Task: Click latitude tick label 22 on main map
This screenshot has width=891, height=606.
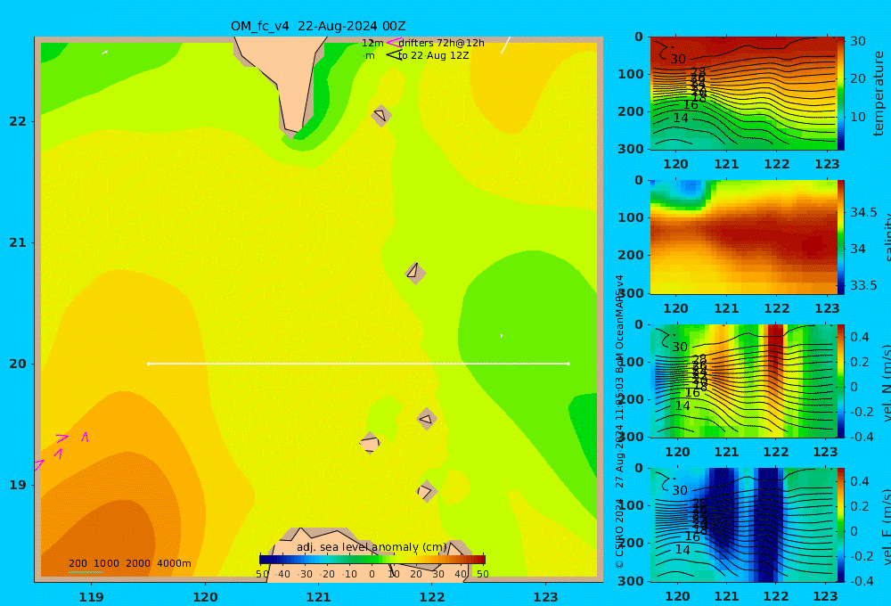Action: [x=18, y=121]
